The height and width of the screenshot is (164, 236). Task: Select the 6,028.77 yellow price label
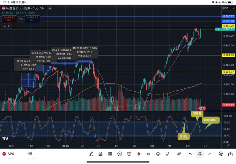pos(228,72)
